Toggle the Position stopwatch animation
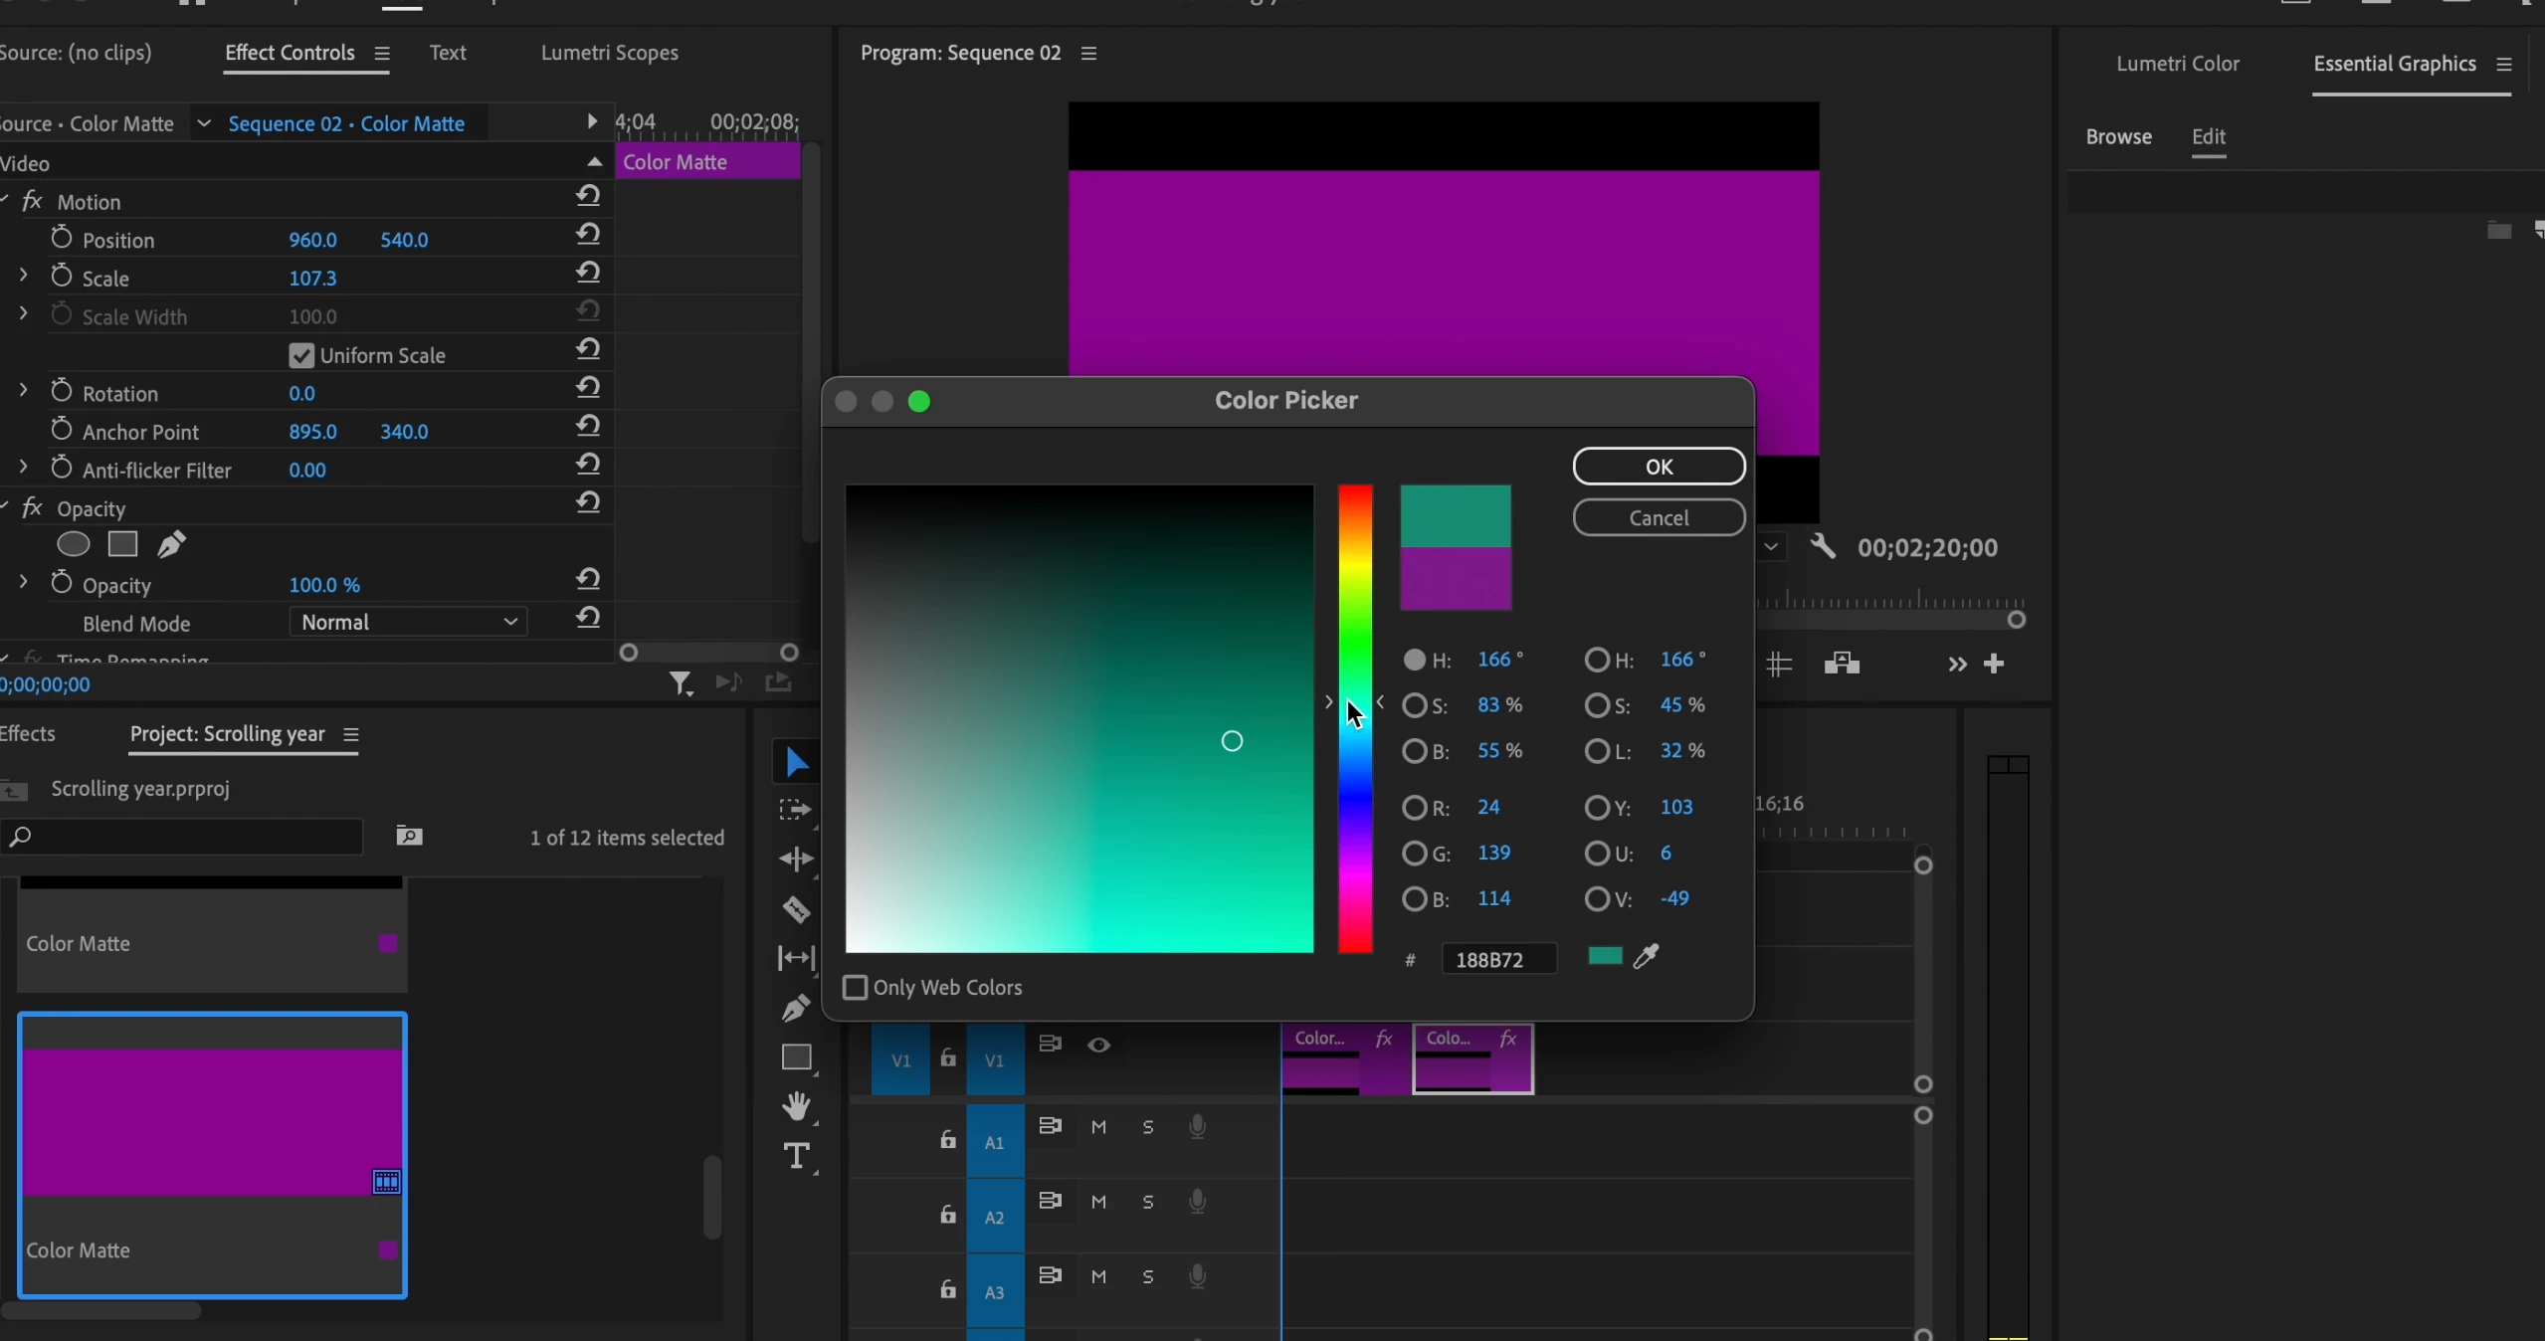The width and height of the screenshot is (2545, 1341). coord(62,239)
